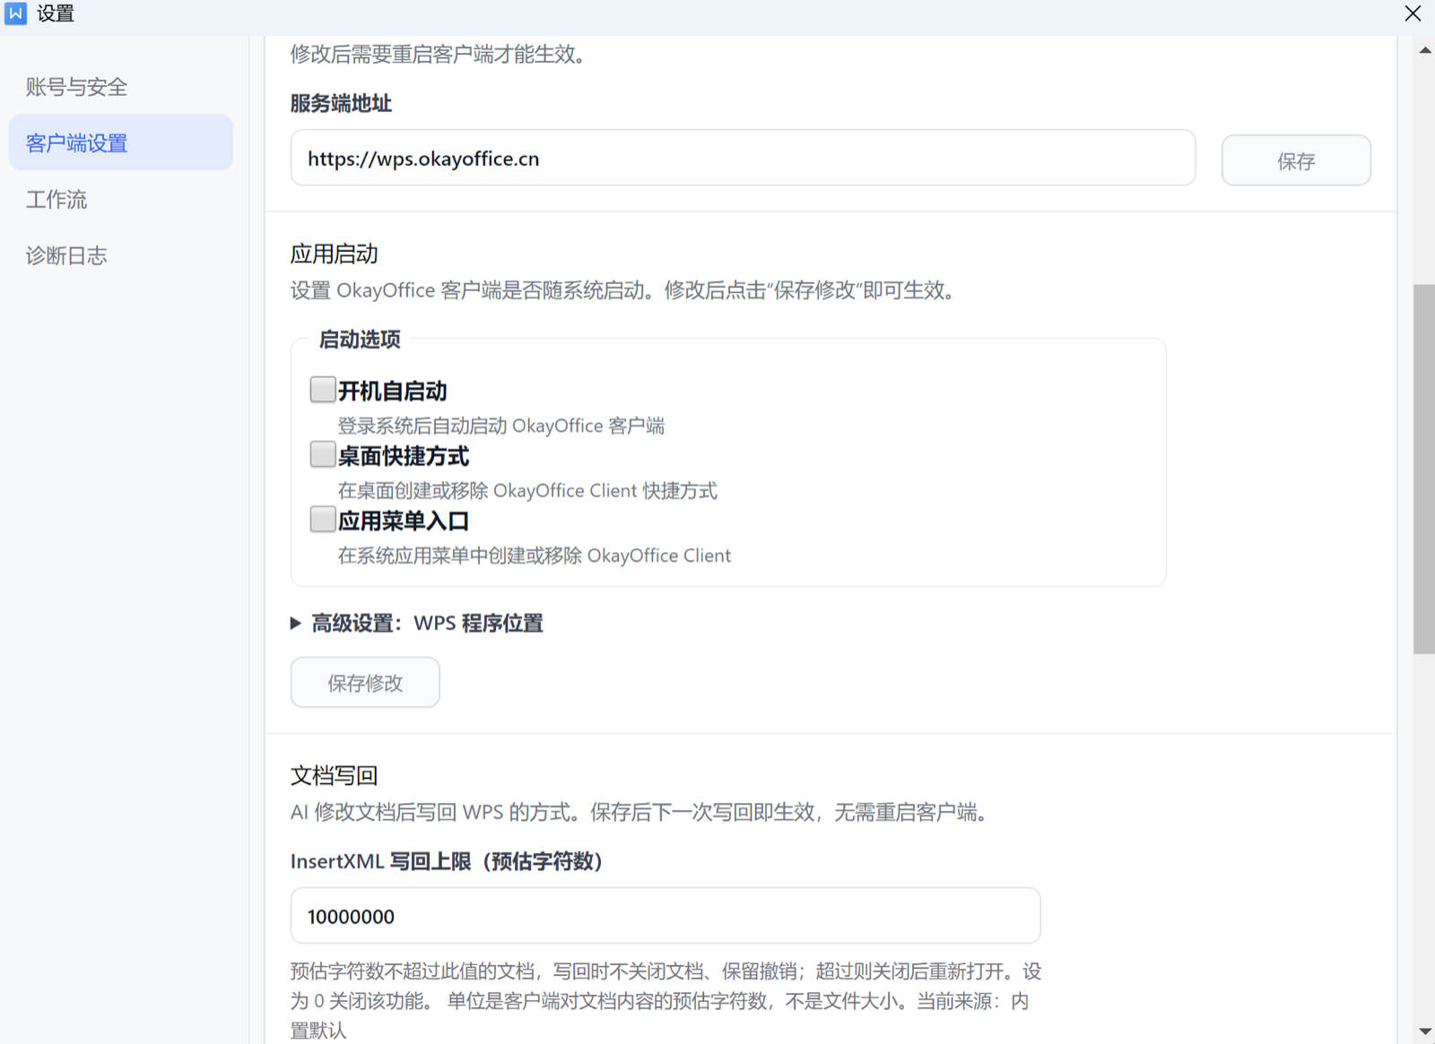Click the note 修改后需要重启客户端才能生效
Image resolution: width=1435 pixels, height=1044 pixels.
click(439, 54)
